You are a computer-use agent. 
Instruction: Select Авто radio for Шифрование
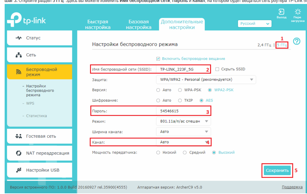(158, 100)
